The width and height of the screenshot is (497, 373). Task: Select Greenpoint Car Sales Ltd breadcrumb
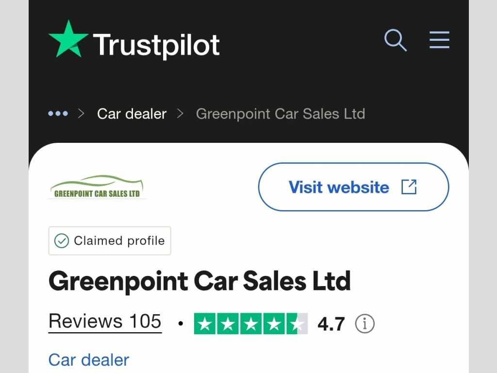pos(281,114)
